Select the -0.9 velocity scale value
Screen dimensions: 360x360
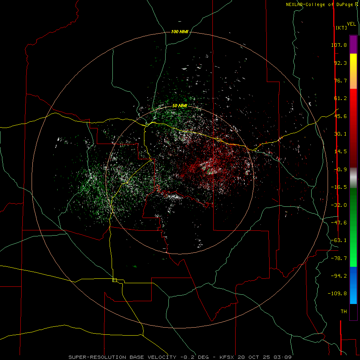click(340, 170)
